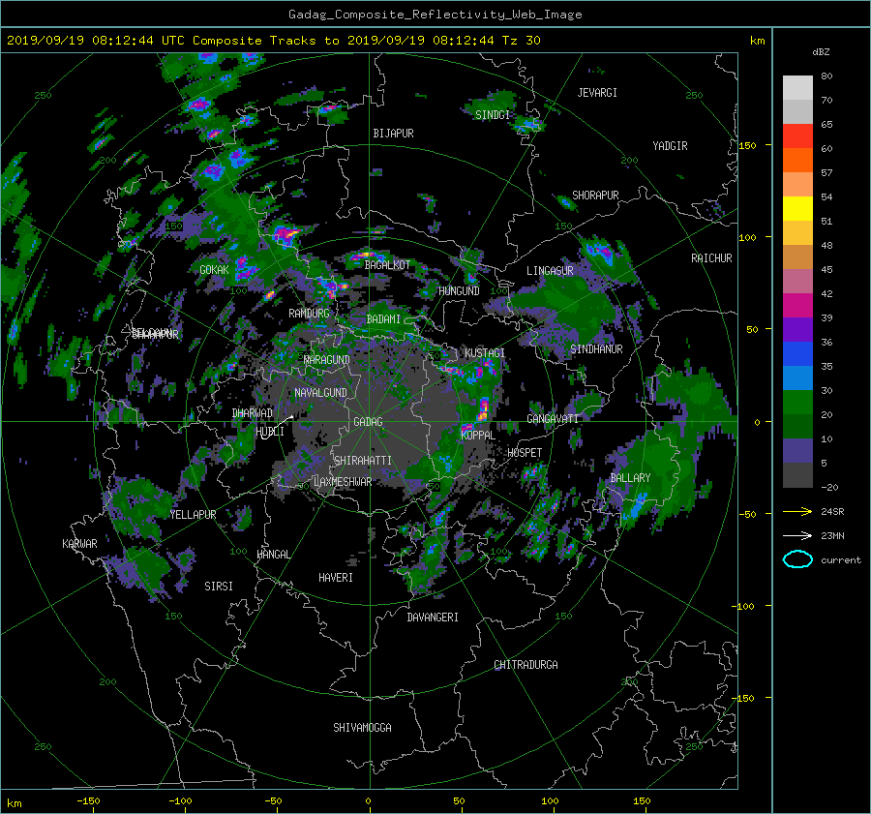Click the 'current' legend text
The height and width of the screenshot is (814, 871).
point(841,560)
